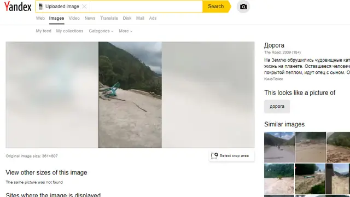
Task: Click the yellow Search button
Action: 216,7
